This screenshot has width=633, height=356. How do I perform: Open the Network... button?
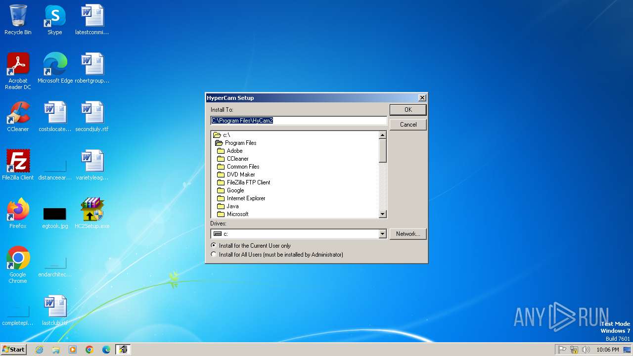[x=408, y=234]
